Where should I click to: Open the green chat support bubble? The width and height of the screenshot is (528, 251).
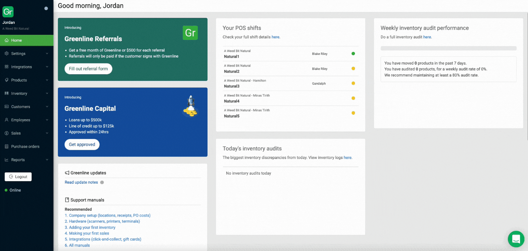[x=516, y=239]
